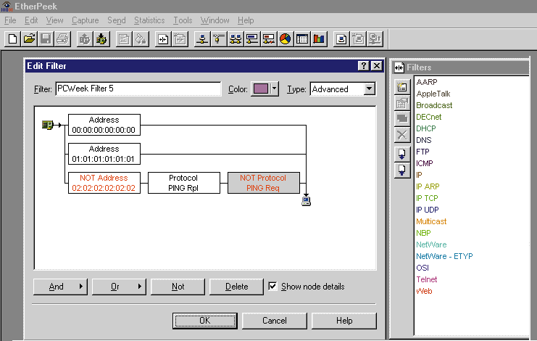Click the Open folder toolbar icon
537x341 pixels.
29,38
